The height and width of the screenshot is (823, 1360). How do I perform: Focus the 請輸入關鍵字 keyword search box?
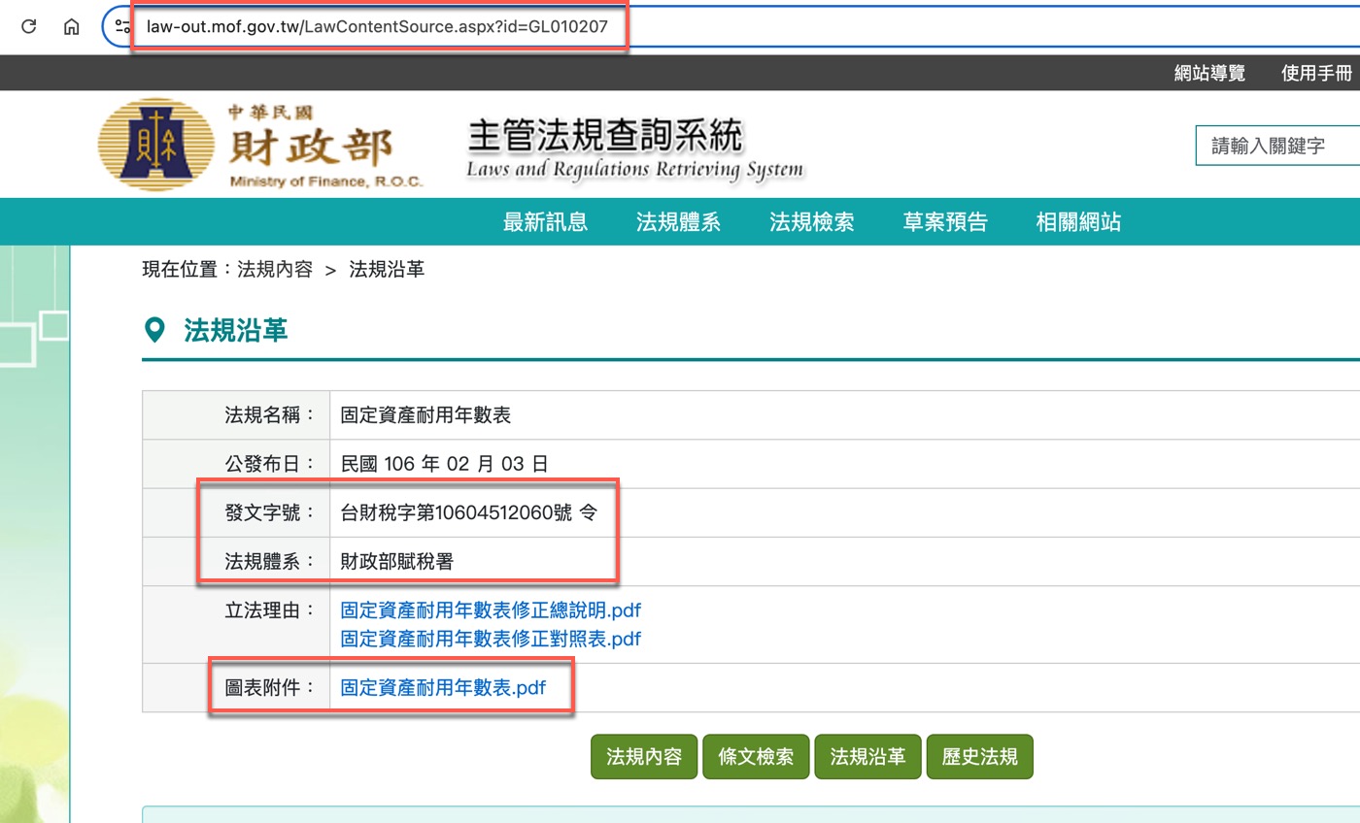click(x=1277, y=146)
